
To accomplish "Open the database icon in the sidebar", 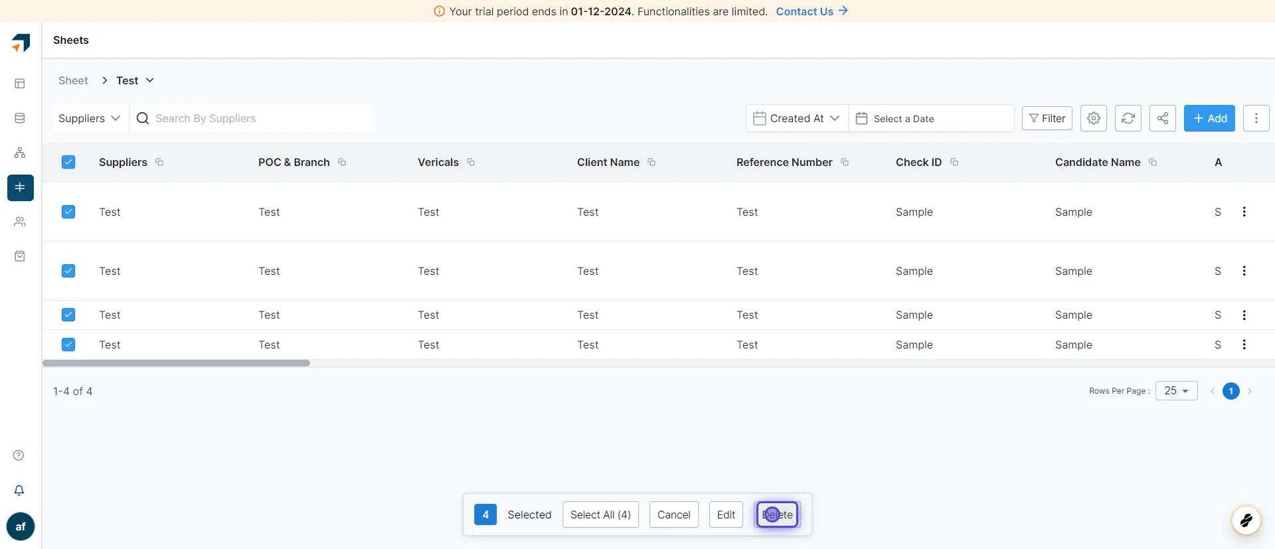I will pos(20,118).
